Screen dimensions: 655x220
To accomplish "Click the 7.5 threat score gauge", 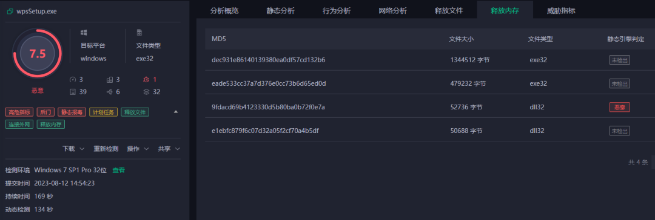I will click(37, 53).
